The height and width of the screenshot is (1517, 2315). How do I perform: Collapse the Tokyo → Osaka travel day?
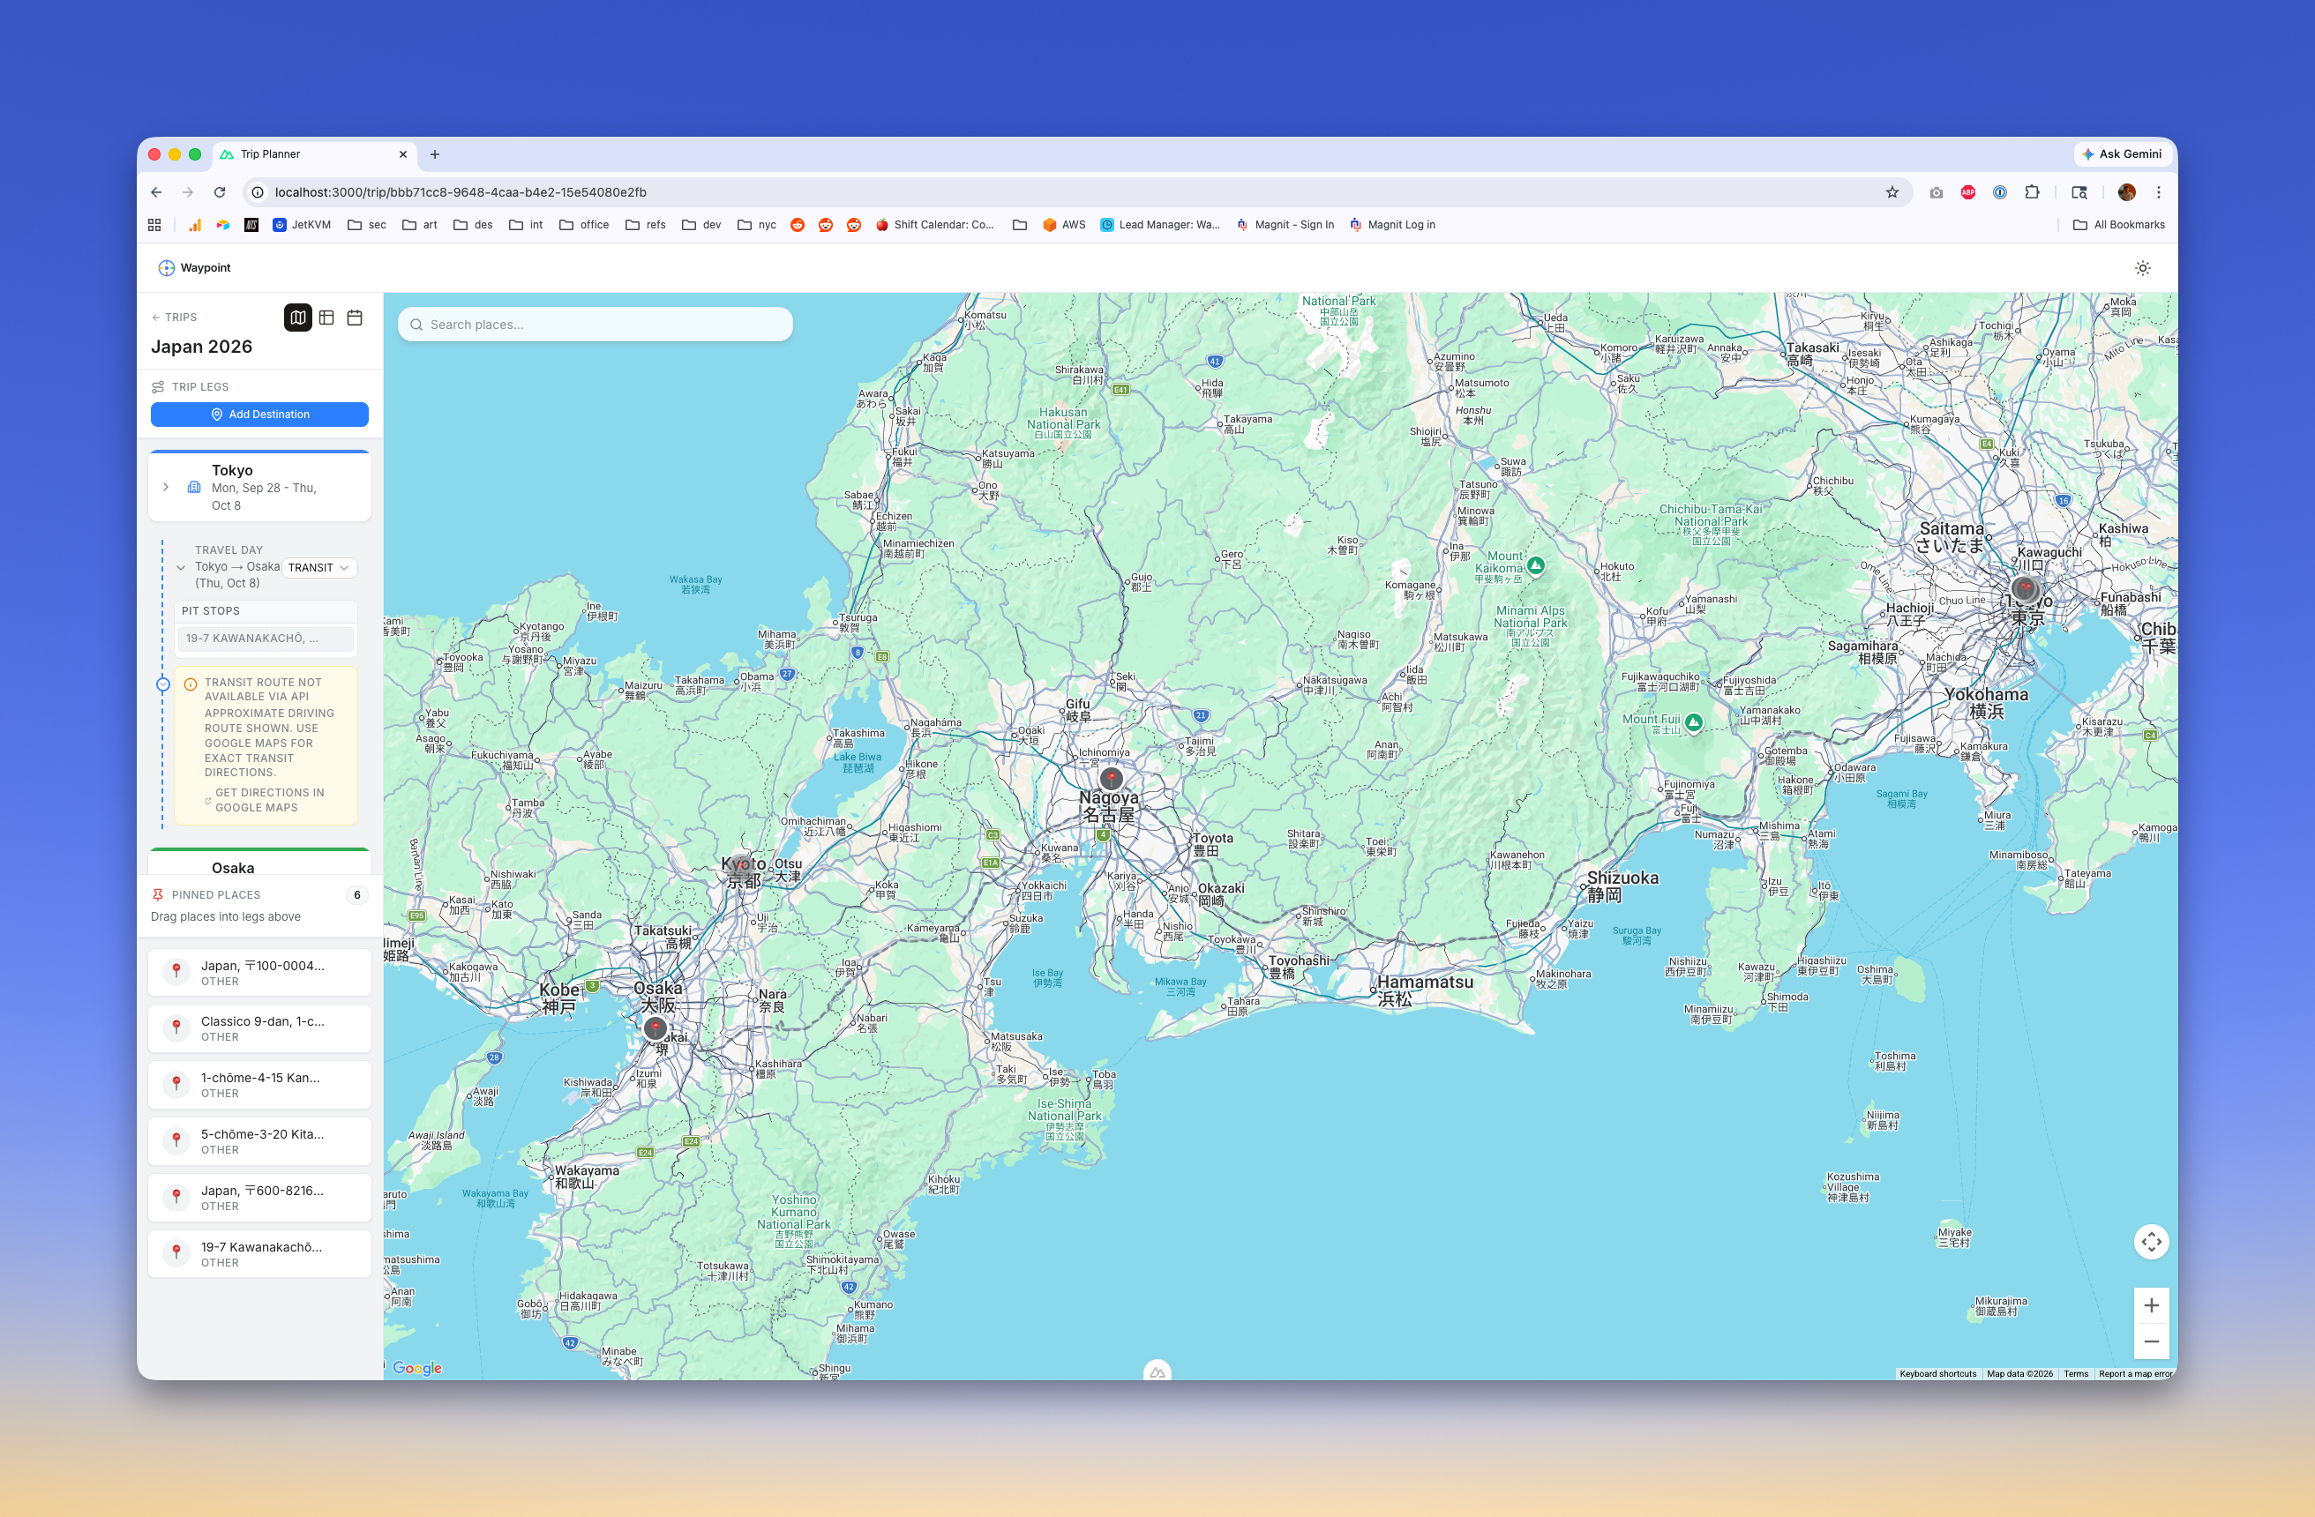tap(181, 568)
